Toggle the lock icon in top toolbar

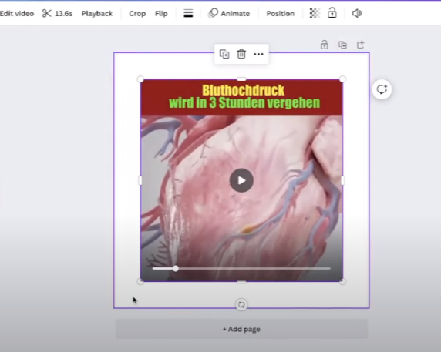[x=332, y=13]
